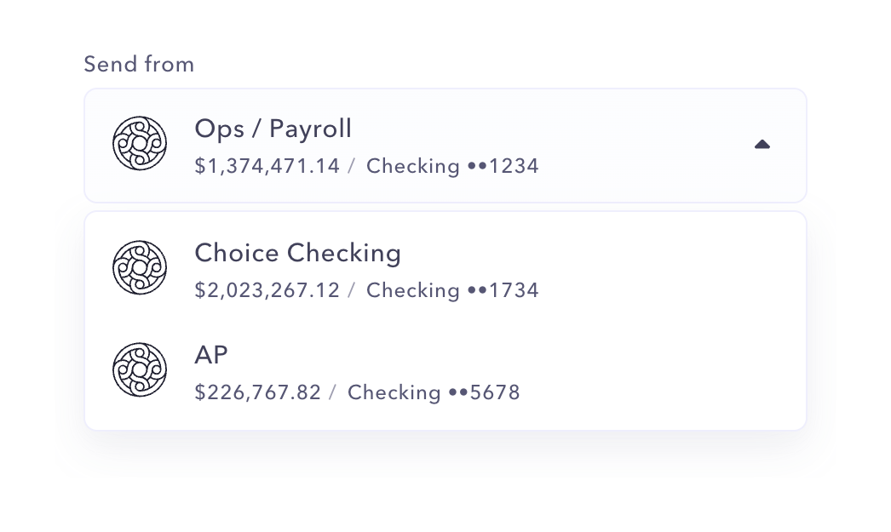Click the Ops / Payroll account name

tap(273, 129)
